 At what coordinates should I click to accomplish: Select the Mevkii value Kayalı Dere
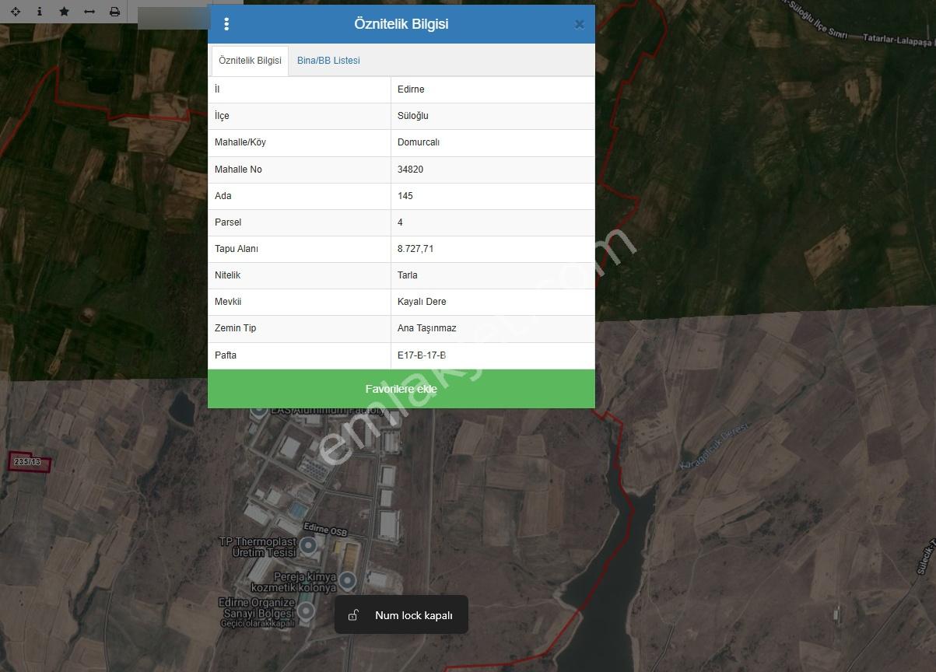[422, 302]
